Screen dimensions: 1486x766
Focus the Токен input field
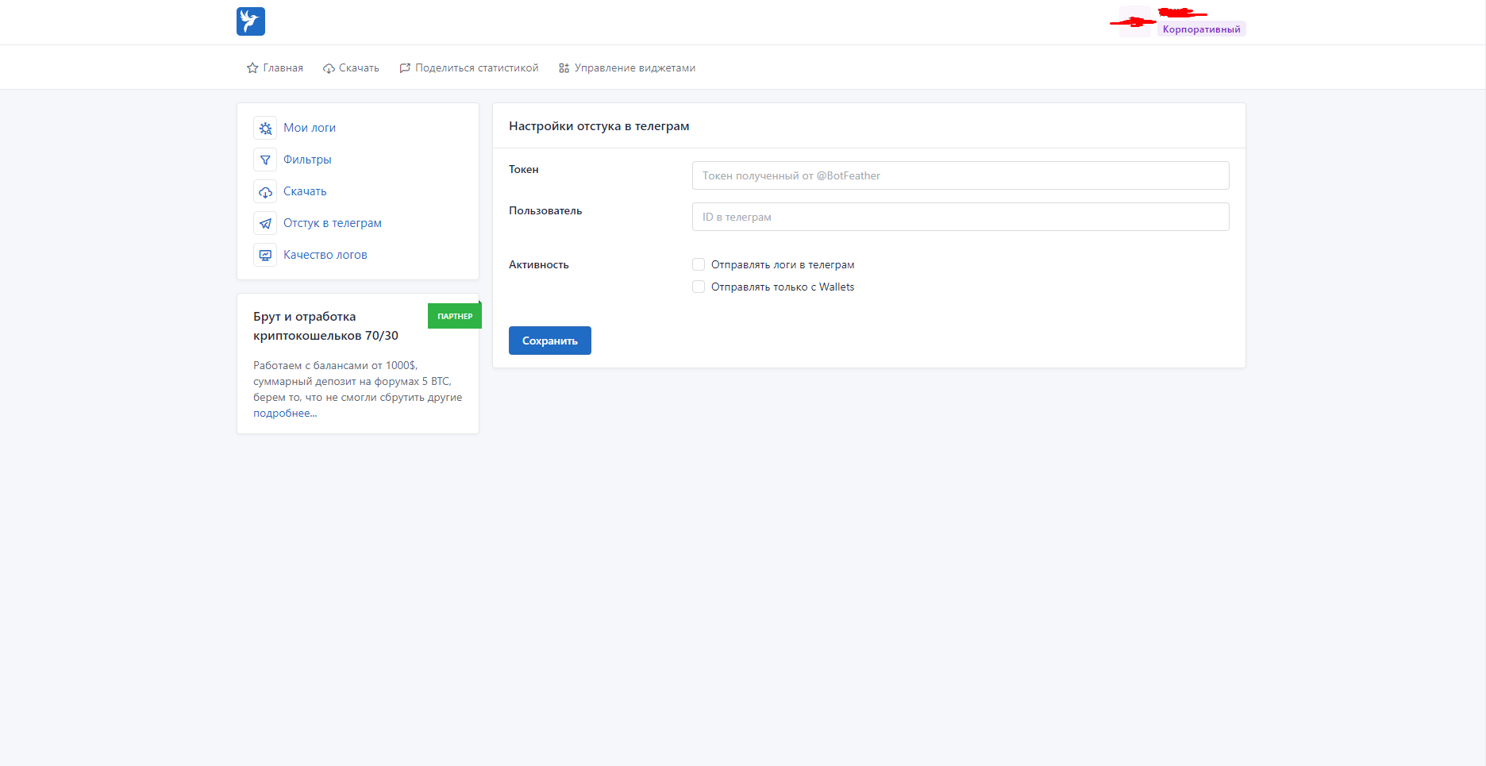pos(960,175)
